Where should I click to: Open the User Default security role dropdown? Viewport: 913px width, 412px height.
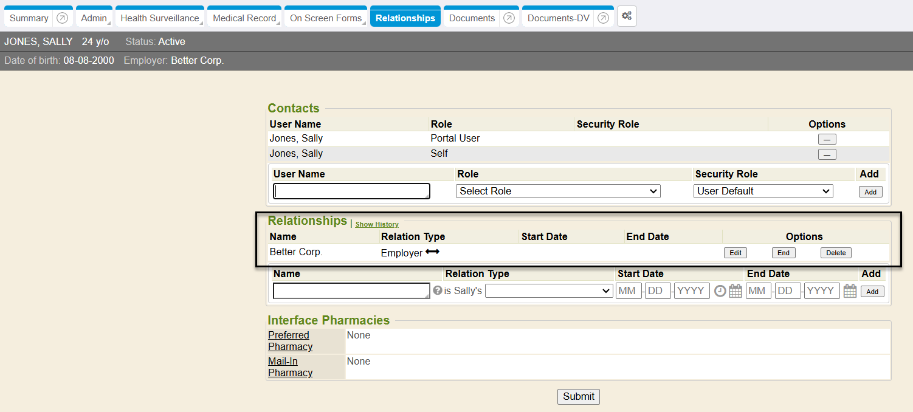[x=763, y=191]
